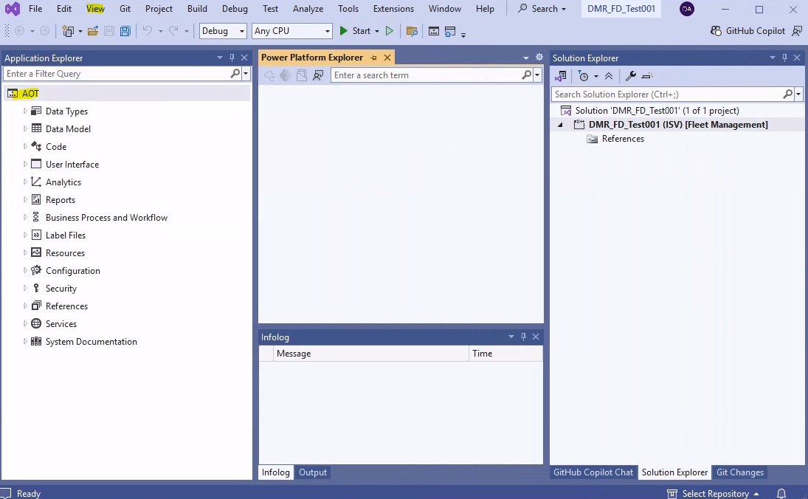Image resolution: width=808 pixels, height=499 pixels.
Task: Click the calendar-style window icon in main toolbar
Action: [x=434, y=32]
